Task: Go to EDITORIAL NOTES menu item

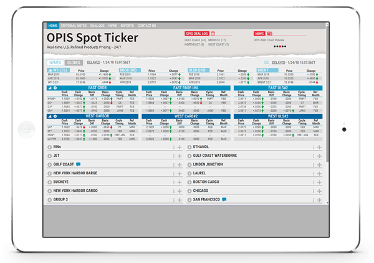Action: [74, 26]
